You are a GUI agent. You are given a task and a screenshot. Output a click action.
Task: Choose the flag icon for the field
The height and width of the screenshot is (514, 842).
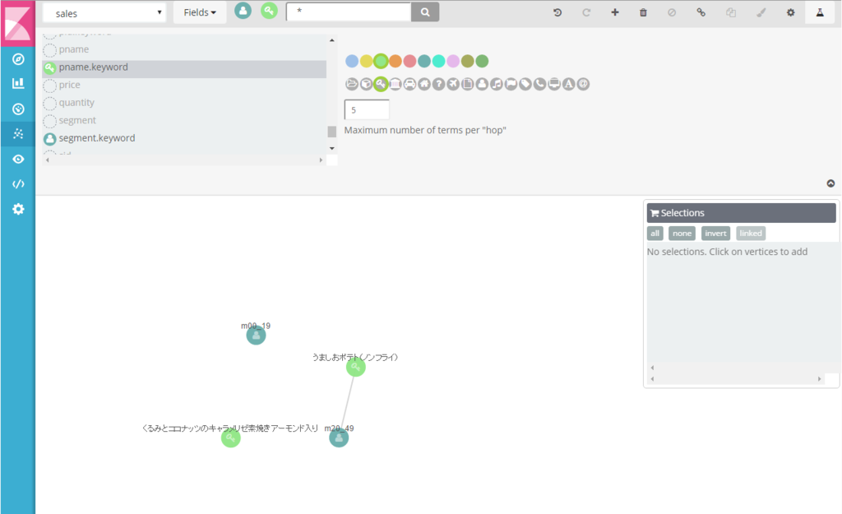511,84
